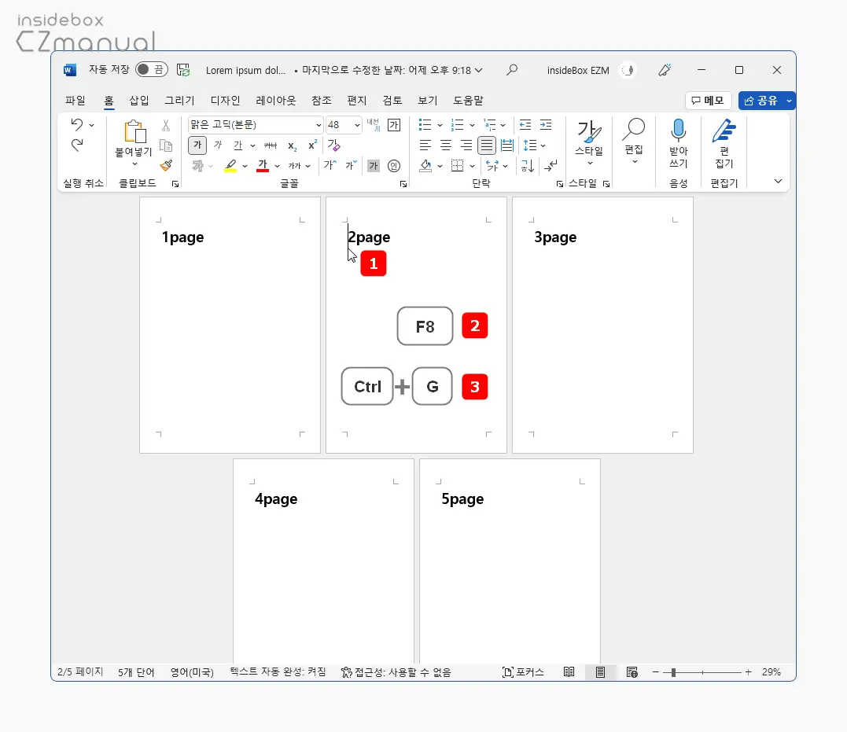Click the 붙여넣기 paste clipboard icon
The width and height of the screenshot is (847, 732).
(x=134, y=131)
